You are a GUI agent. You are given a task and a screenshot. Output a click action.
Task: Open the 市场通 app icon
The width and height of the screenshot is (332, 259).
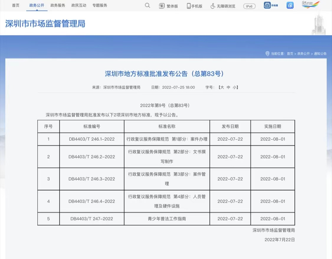[x=271, y=5]
